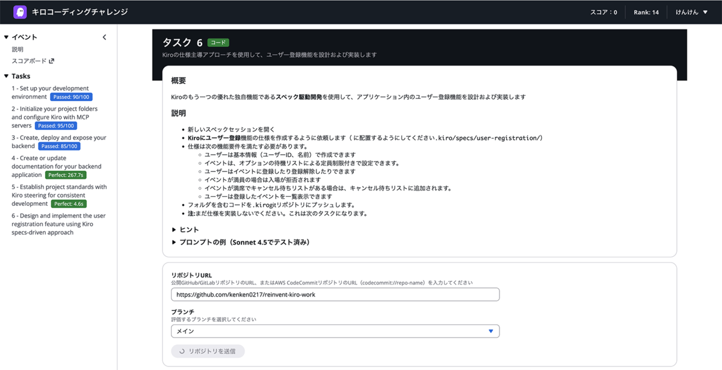Open task 5 Establish project standards
This screenshot has width=722, height=370.
pos(59,196)
